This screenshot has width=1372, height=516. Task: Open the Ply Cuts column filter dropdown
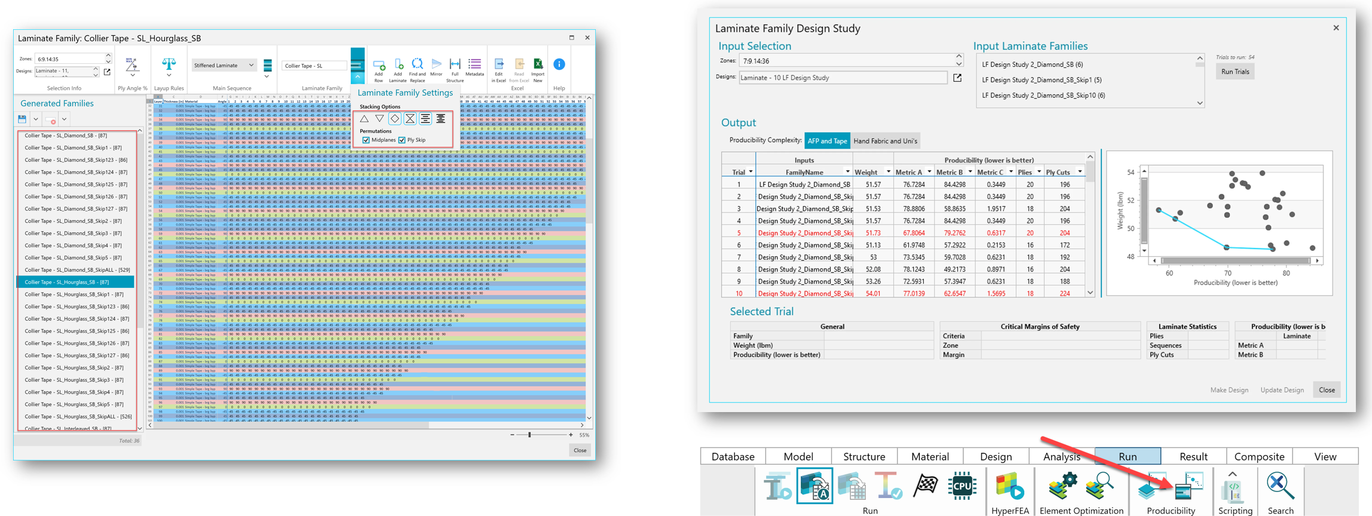1080,172
